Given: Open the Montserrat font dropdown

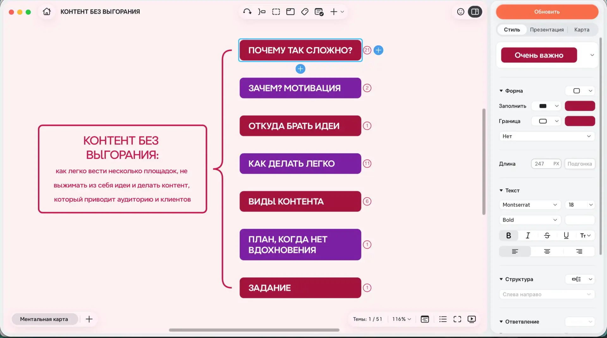Looking at the screenshot, I should pyautogui.click(x=530, y=205).
